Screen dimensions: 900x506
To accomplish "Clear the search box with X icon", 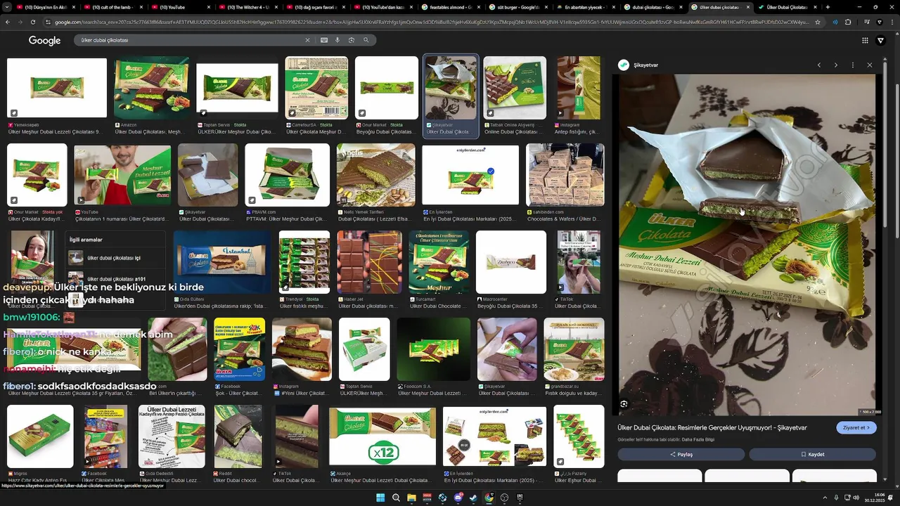I will (x=307, y=40).
